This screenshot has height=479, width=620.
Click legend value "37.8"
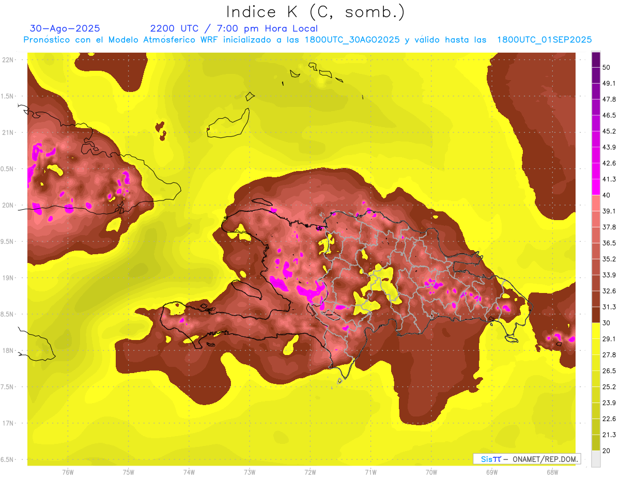[609, 227]
